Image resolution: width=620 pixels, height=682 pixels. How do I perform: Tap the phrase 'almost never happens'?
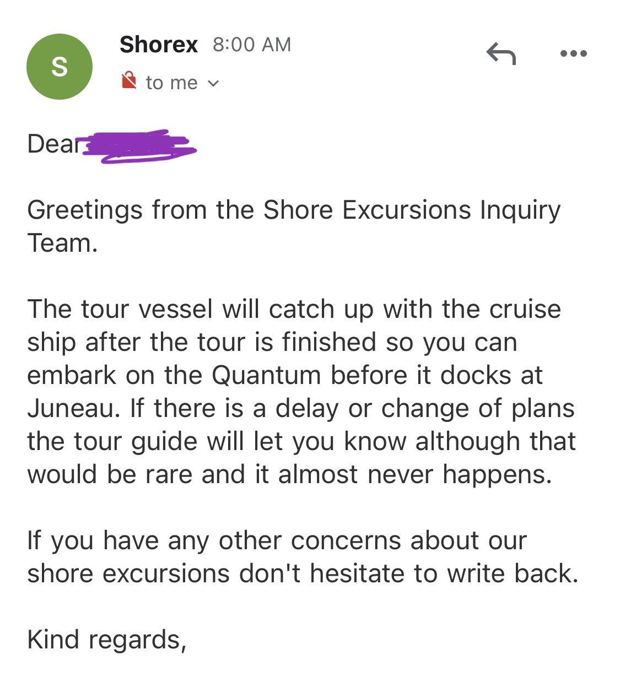click(414, 474)
